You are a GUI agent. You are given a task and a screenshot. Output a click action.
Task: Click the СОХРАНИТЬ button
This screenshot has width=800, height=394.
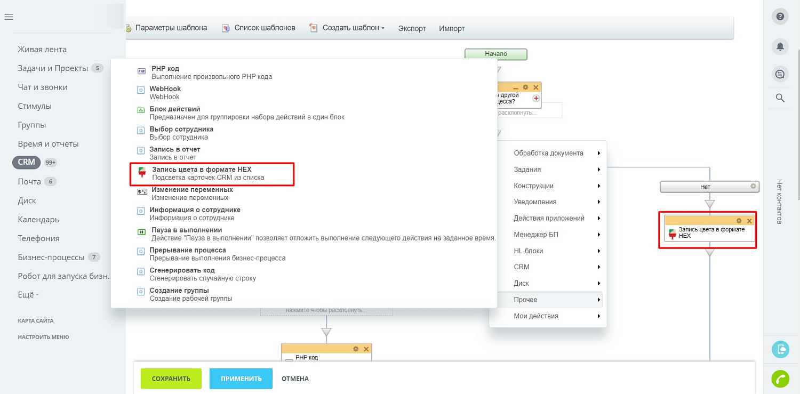point(171,379)
